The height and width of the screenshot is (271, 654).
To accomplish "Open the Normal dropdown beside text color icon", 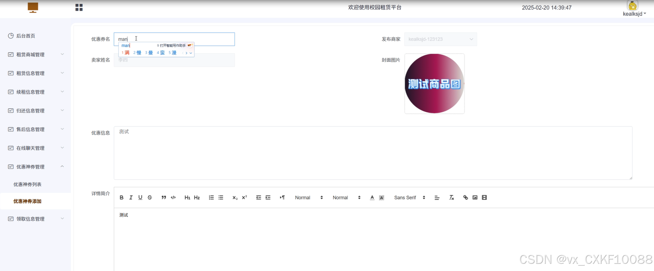I will [346, 198].
